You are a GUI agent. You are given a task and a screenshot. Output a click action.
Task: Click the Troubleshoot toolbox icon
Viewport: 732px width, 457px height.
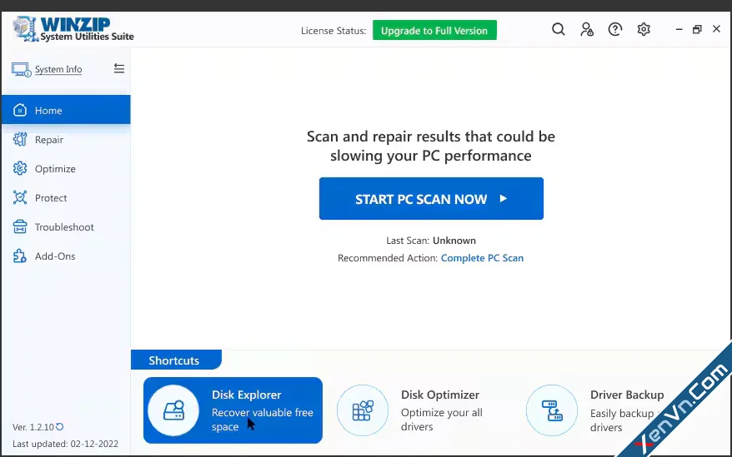(x=20, y=226)
